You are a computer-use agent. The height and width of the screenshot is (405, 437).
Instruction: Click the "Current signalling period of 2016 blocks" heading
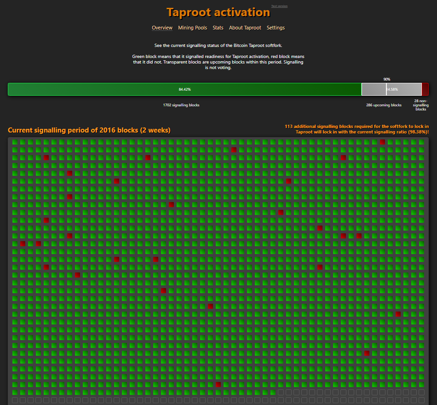click(x=89, y=130)
